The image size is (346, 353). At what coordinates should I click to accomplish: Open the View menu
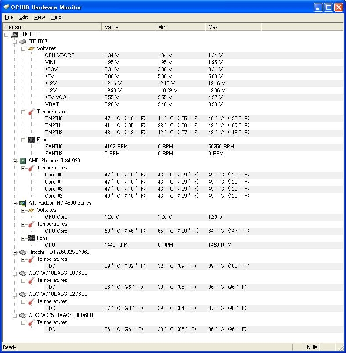[40, 17]
